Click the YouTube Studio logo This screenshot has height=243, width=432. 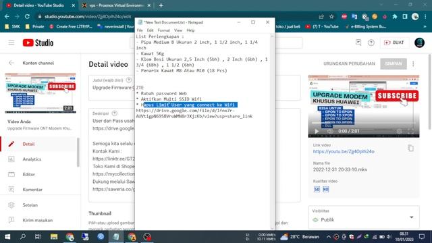(38, 43)
